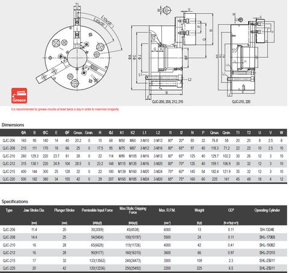Screen dimensions: 289x273
Task: Click the weight value 109 in Specifications
Action: (199, 260)
